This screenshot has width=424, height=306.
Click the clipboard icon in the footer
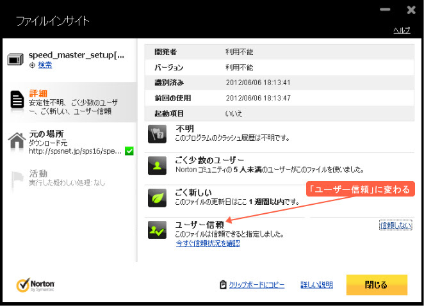[x=223, y=285]
